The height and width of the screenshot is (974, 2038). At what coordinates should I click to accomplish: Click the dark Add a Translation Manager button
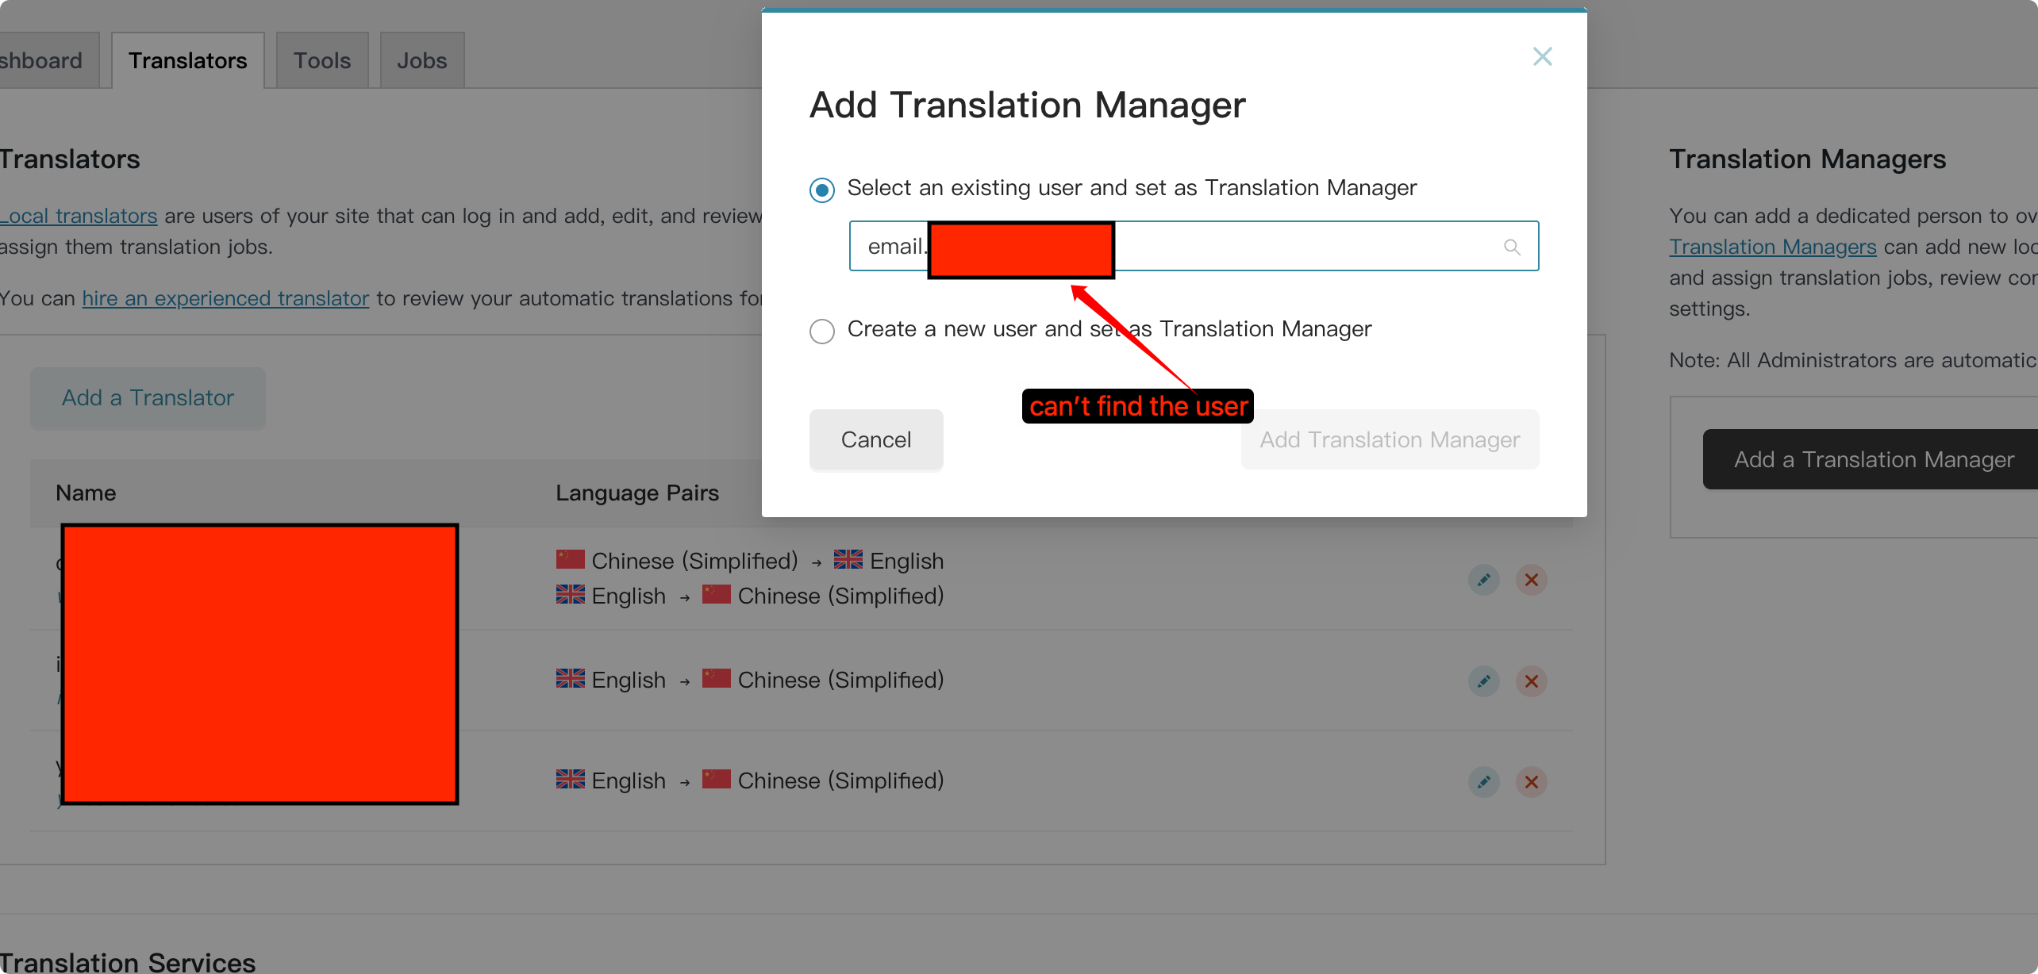pyautogui.click(x=1873, y=460)
